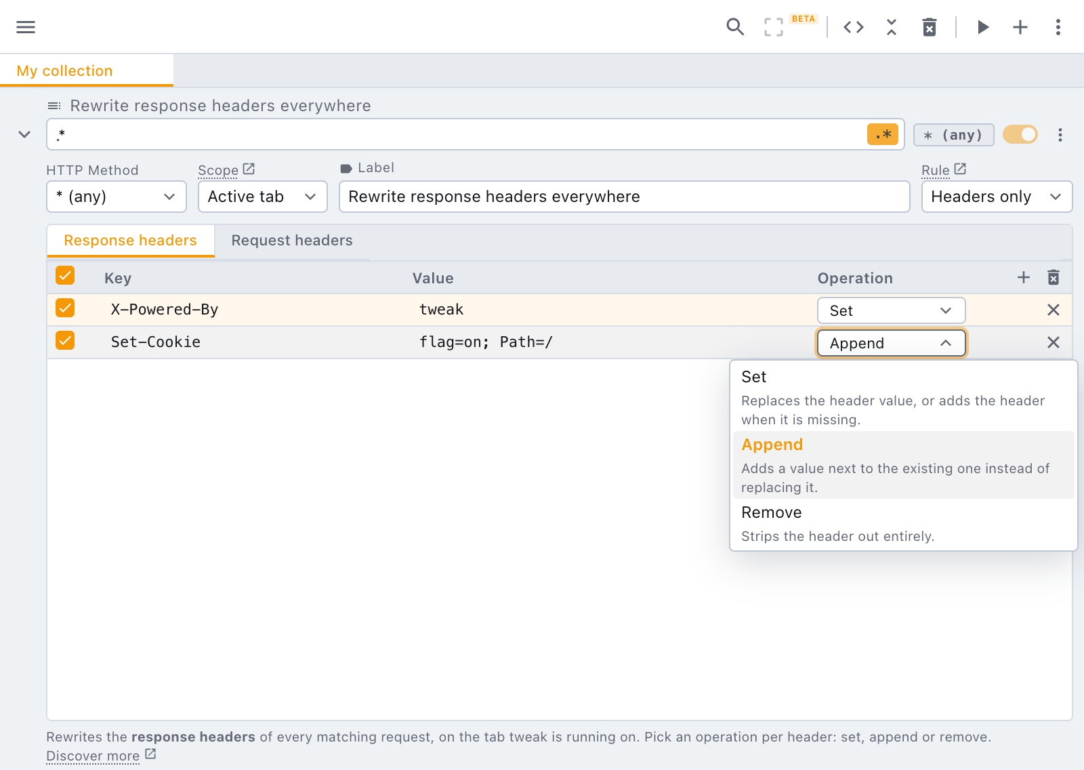Open the rule's three-dot options menu
1084x770 pixels.
click(x=1060, y=135)
